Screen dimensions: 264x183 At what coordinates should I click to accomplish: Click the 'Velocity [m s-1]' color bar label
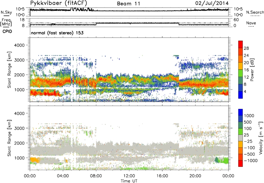pyautogui.click(x=261, y=138)
